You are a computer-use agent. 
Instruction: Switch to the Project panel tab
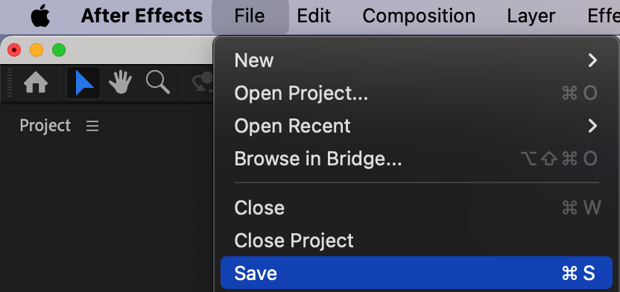(x=45, y=126)
